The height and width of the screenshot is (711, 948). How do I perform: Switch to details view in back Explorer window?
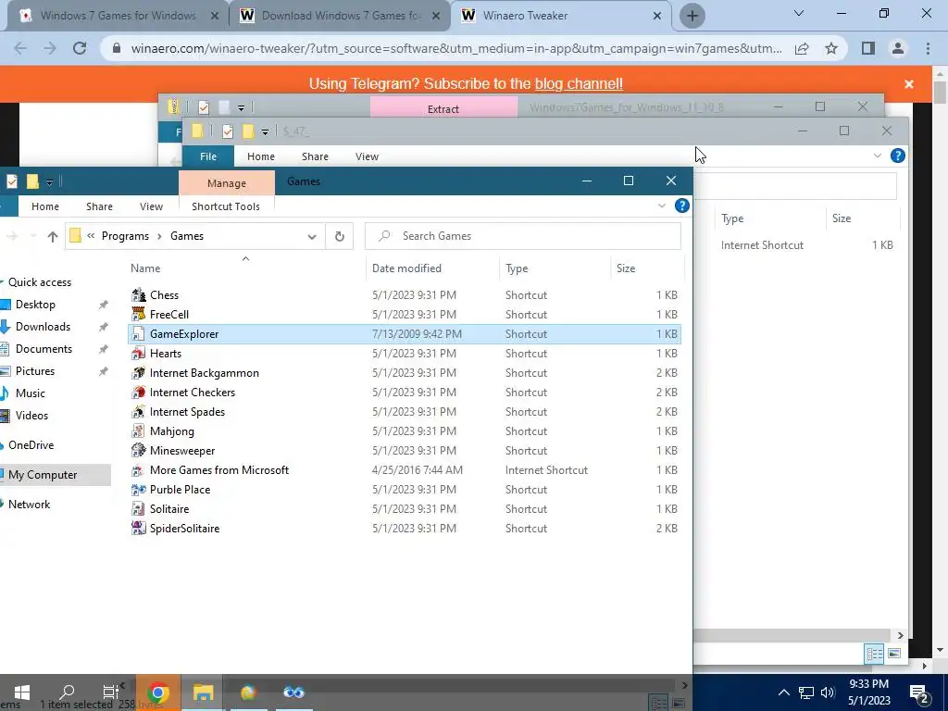(x=874, y=654)
